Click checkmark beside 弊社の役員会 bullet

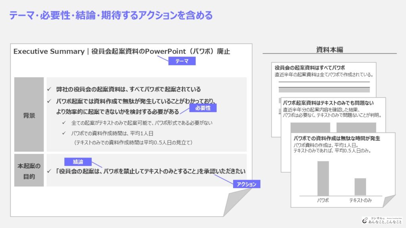pyautogui.click(x=49, y=89)
